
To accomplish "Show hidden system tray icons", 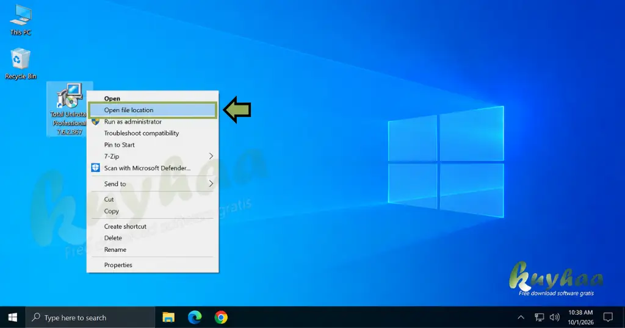I will coord(521,317).
